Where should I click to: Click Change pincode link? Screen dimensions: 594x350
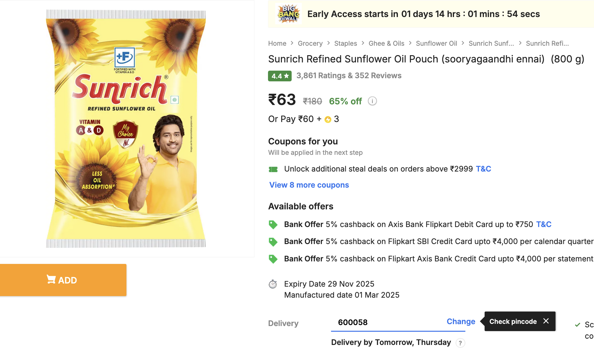pos(461,321)
